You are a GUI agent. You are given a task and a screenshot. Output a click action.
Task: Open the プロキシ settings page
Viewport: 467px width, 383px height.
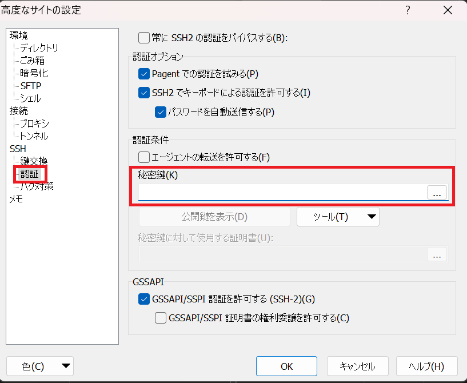34,123
